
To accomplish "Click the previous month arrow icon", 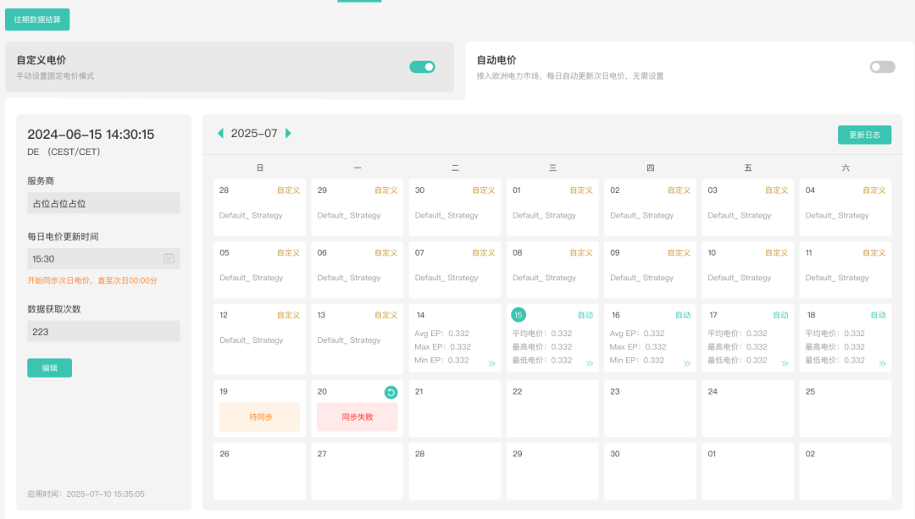I will pos(221,134).
